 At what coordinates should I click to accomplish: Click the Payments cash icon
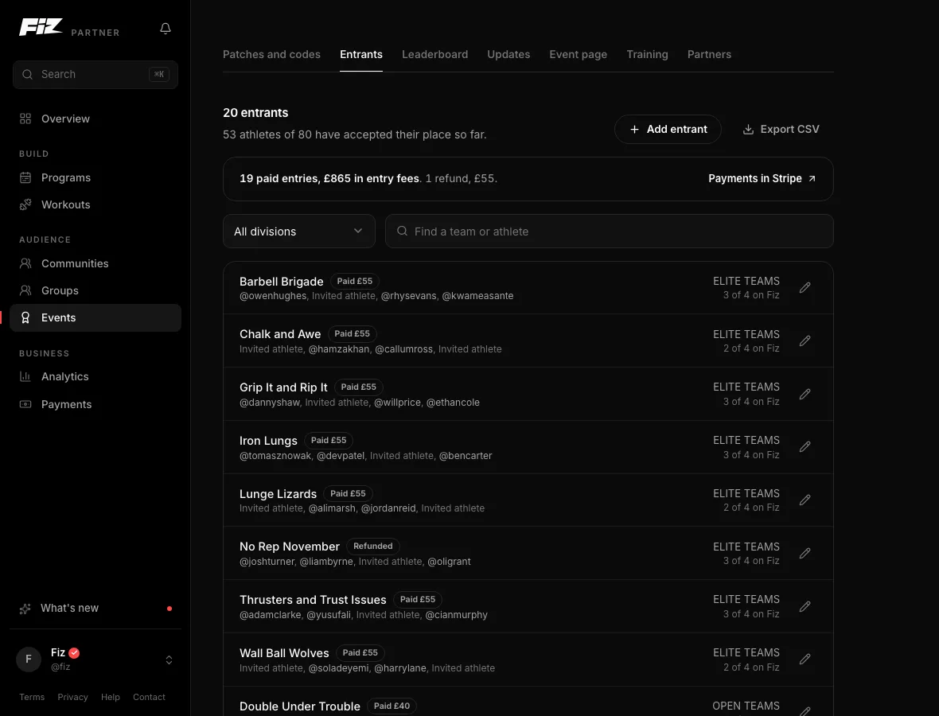click(25, 404)
